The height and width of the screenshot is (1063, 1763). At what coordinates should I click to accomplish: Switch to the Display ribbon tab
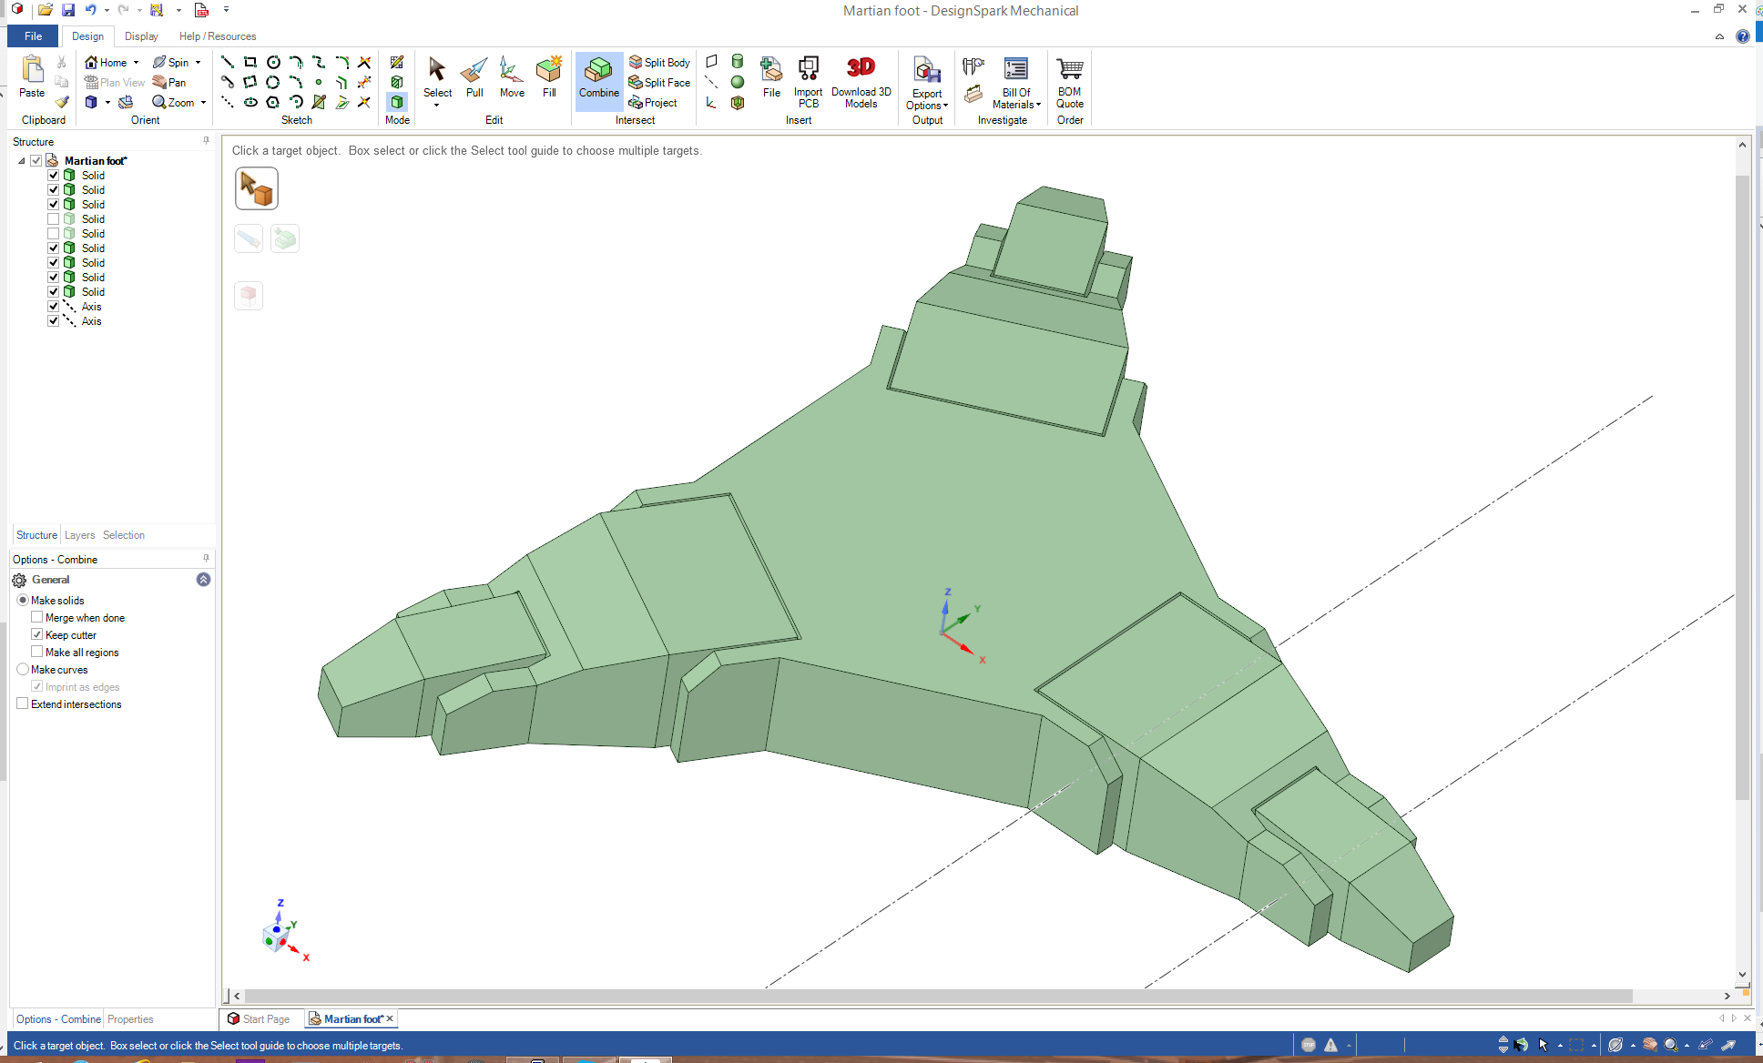[141, 36]
